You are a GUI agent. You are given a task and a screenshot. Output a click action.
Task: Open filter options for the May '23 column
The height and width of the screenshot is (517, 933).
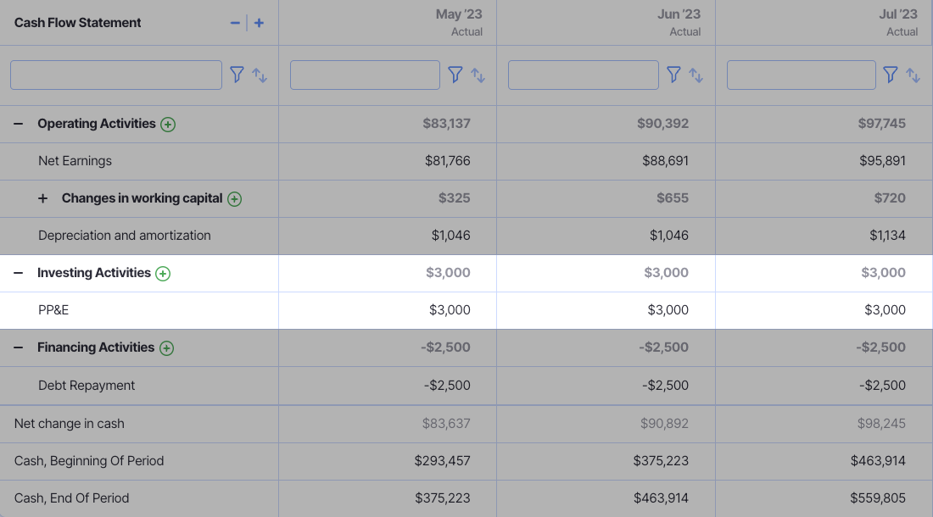point(455,75)
